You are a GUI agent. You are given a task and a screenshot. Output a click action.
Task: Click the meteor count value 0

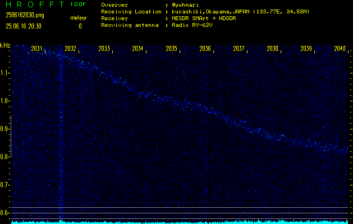pyautogui.click(x=80, y=26)
